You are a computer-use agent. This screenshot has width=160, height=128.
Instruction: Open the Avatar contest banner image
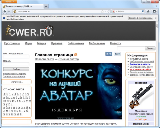[79, 91]
